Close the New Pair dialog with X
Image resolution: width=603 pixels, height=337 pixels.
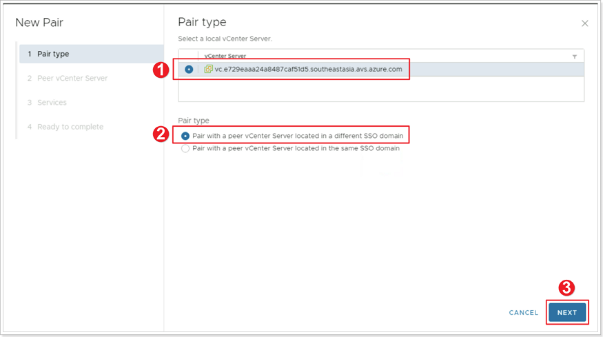(584, 23)
